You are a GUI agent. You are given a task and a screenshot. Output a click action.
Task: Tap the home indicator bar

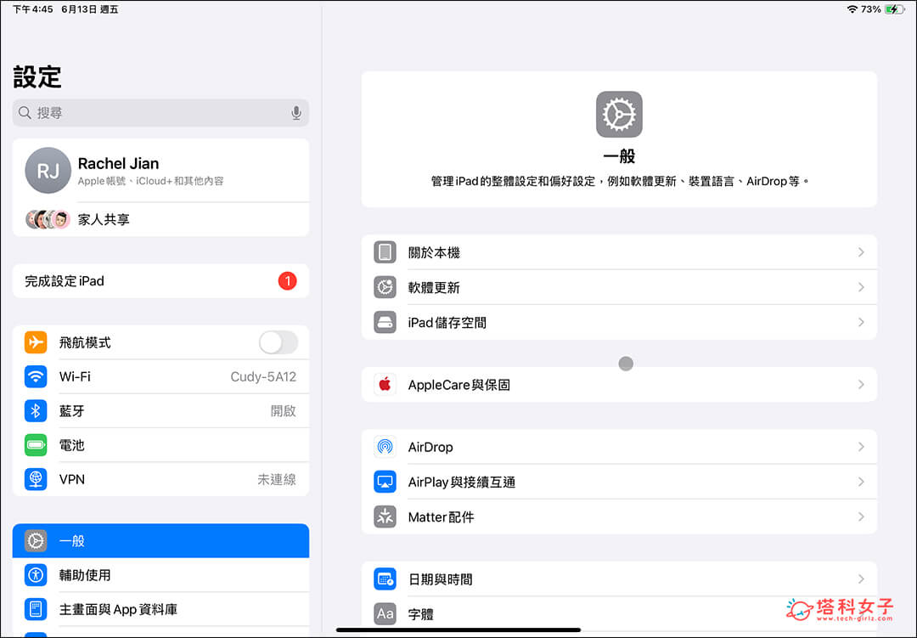[458, 630]
